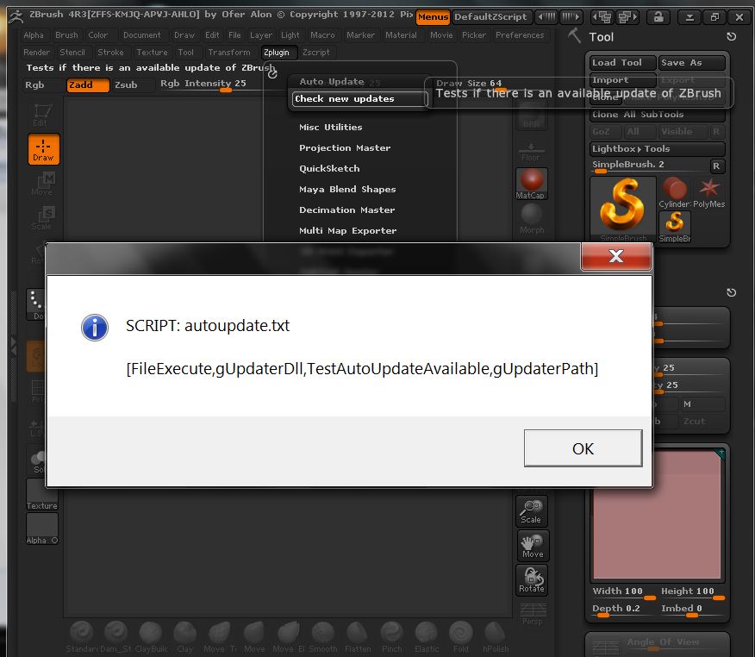Pick the Standard brush at the bottom shelf
Viewport: 755px width, 657px height.
(x=81, y=635)
